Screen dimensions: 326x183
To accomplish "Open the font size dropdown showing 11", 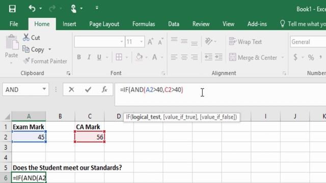I will pos(142,42).
